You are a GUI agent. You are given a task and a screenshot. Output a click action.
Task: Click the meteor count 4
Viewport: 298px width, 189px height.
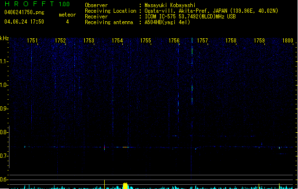coord(67,22)
